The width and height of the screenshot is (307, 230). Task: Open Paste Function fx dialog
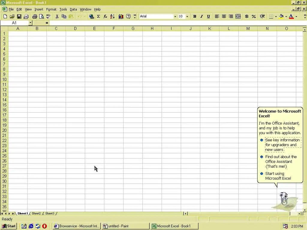(105, 16)
